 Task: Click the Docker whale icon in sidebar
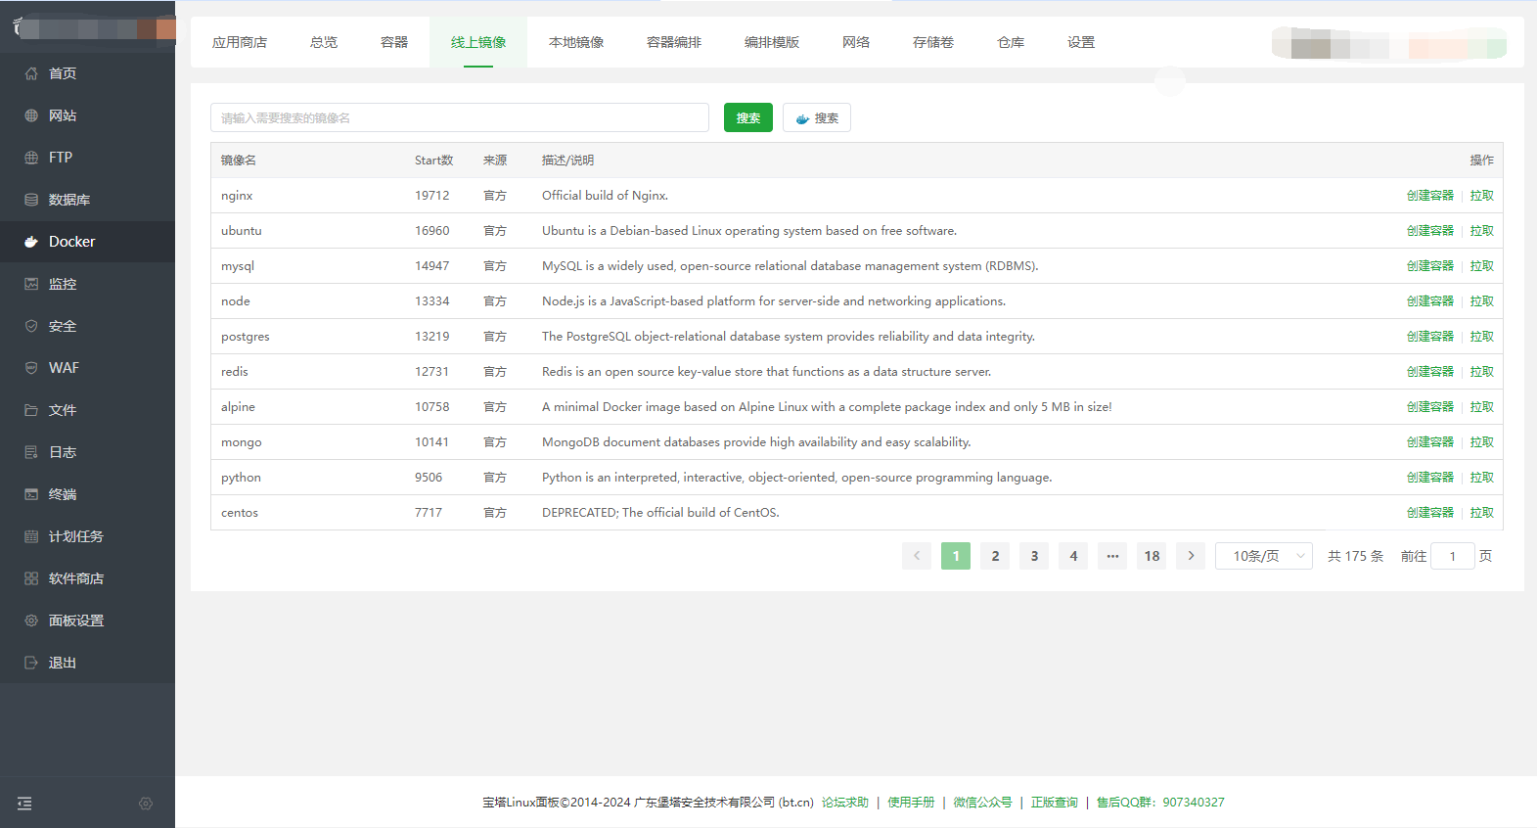click(x=31, y=242)
